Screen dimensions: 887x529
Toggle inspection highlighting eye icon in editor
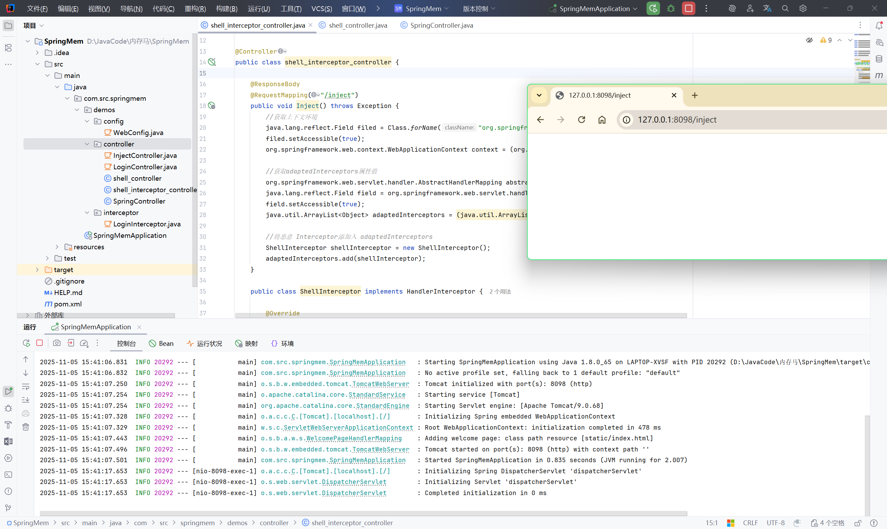[x=809, y=40]
